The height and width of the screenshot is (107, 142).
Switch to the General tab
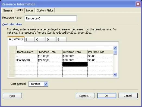(x=8, y=10)
